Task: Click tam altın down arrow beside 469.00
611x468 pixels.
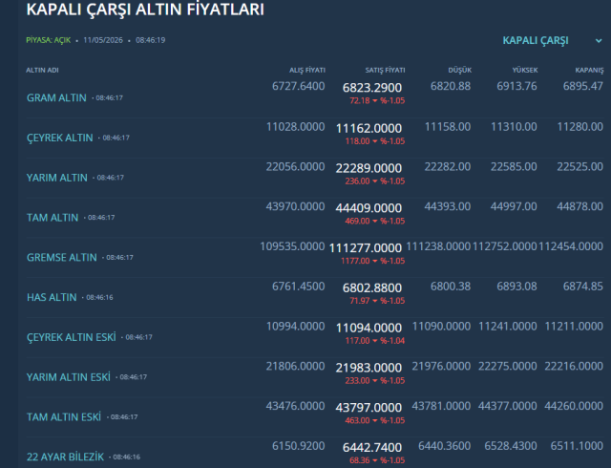Action: pos(375,222)
